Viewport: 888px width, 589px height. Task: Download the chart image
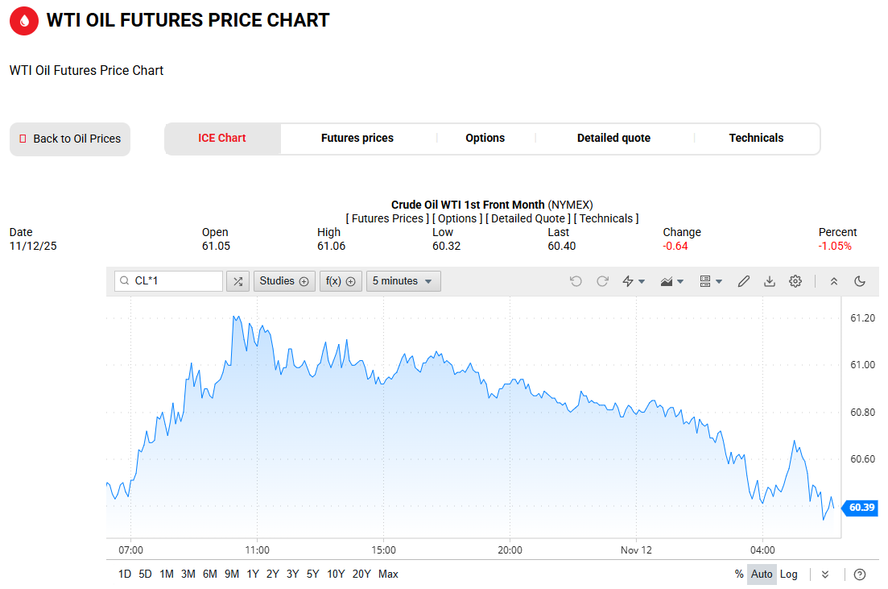[770, 281]
